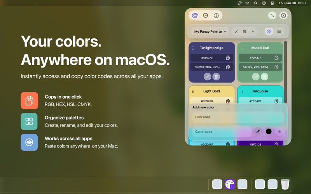Copy the #414073 hex code
This screenshot has height=194, width=311.
[x=228, y=58]
